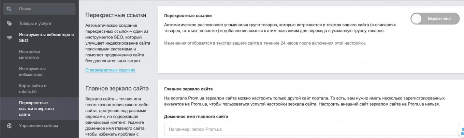Follow the О перекрестных ссылках link

tap(110, 70)
